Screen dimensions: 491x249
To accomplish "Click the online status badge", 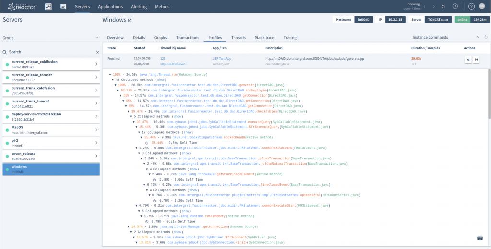I will pyautogui.click(x=462, y=20).
